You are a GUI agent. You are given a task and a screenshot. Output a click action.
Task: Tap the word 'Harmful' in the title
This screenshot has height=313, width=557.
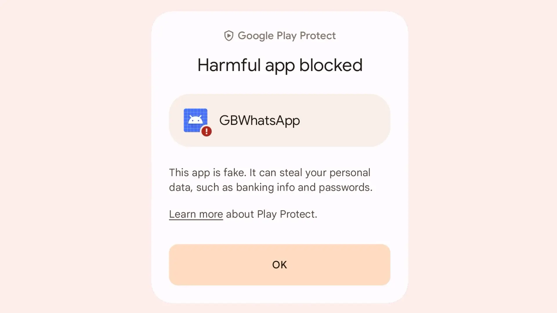tap(229, 65)
